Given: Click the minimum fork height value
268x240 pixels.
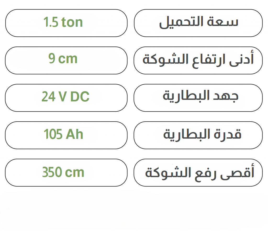Looking at the screenshot, I should tap(66, 60).
